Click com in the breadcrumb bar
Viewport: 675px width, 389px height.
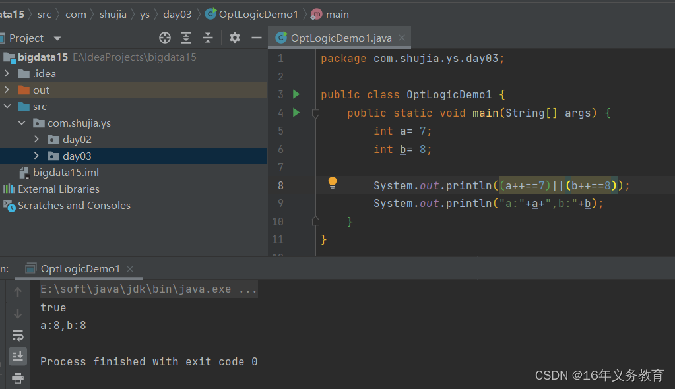[76, 15]
